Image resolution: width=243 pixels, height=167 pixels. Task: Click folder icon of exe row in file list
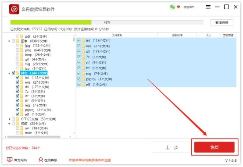pyautogui.click(x=83, y=46)
